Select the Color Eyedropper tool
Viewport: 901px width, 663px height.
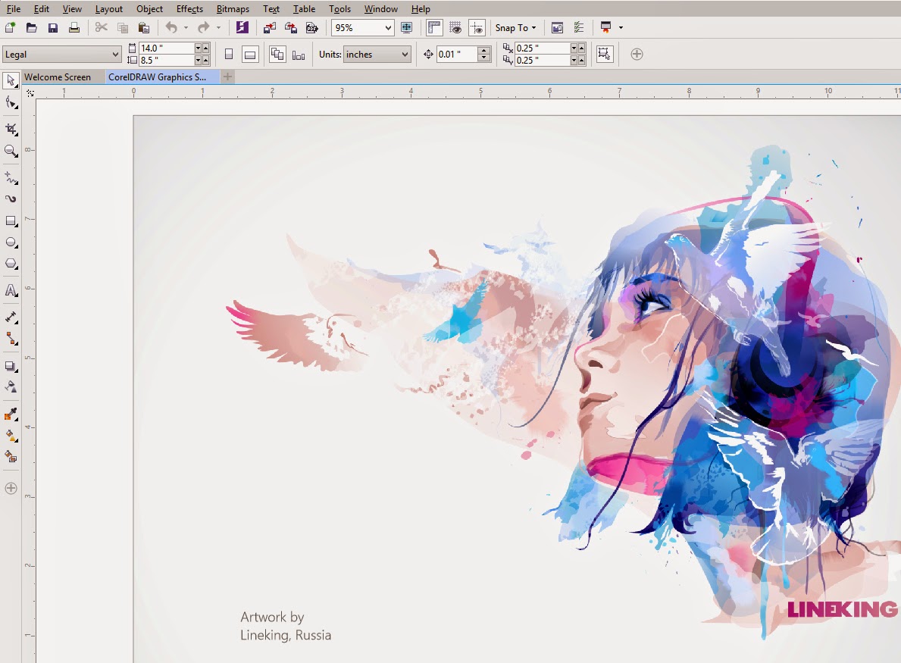point(11,414)
